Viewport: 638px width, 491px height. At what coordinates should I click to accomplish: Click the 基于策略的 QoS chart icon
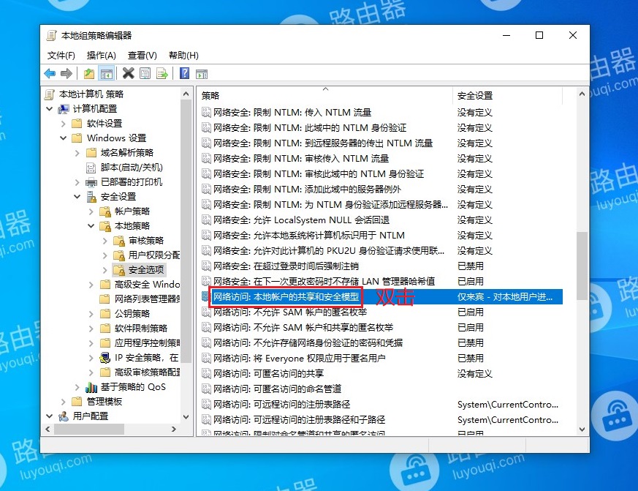click(91, 387)
